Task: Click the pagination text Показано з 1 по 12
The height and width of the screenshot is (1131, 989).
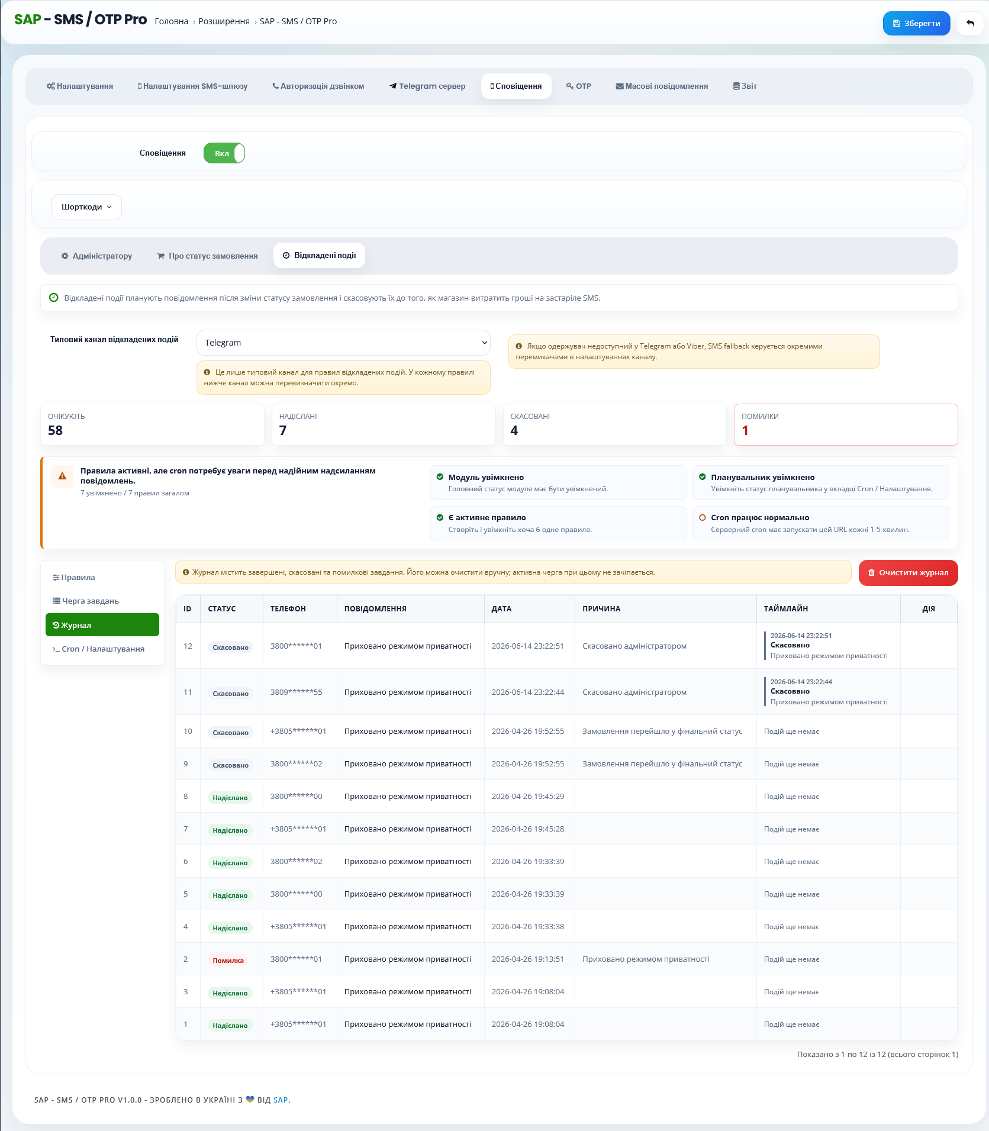Action: point(878,1054)
